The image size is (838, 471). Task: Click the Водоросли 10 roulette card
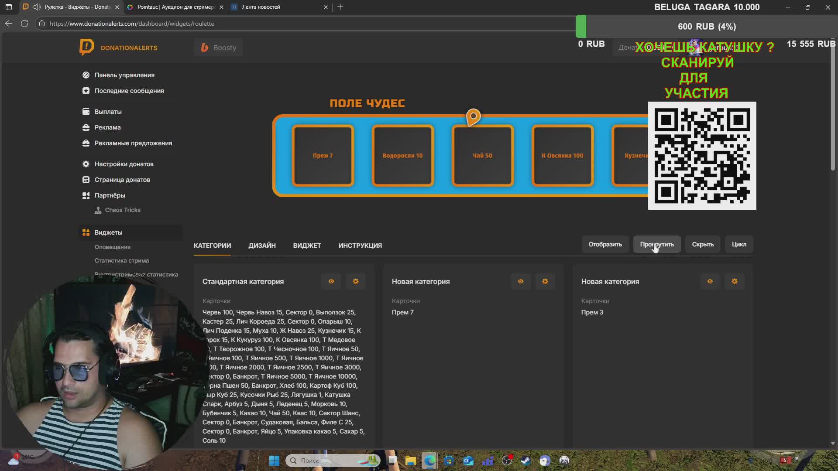point(402,156)
